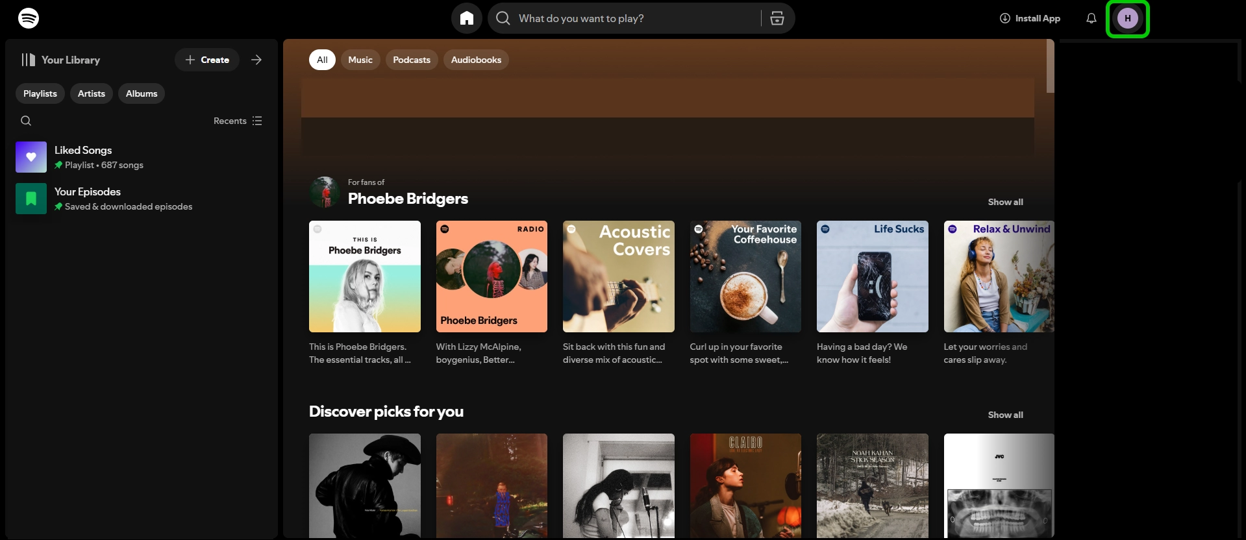Go to Home via house icon
The width and height of the screenshot is (1246, 540).
[x=467, y=18]
